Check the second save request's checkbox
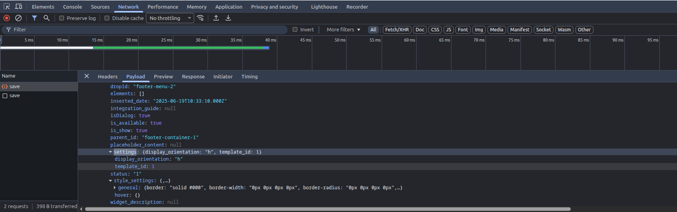The width and height of the screenshot is (677, 212). tap(5, 96)
